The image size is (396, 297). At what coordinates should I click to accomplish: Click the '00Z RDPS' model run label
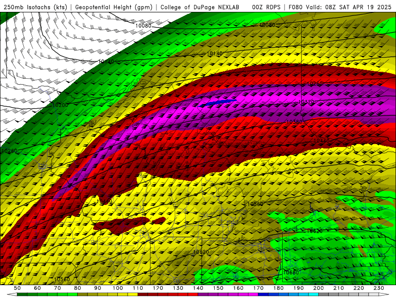point(266,7)
